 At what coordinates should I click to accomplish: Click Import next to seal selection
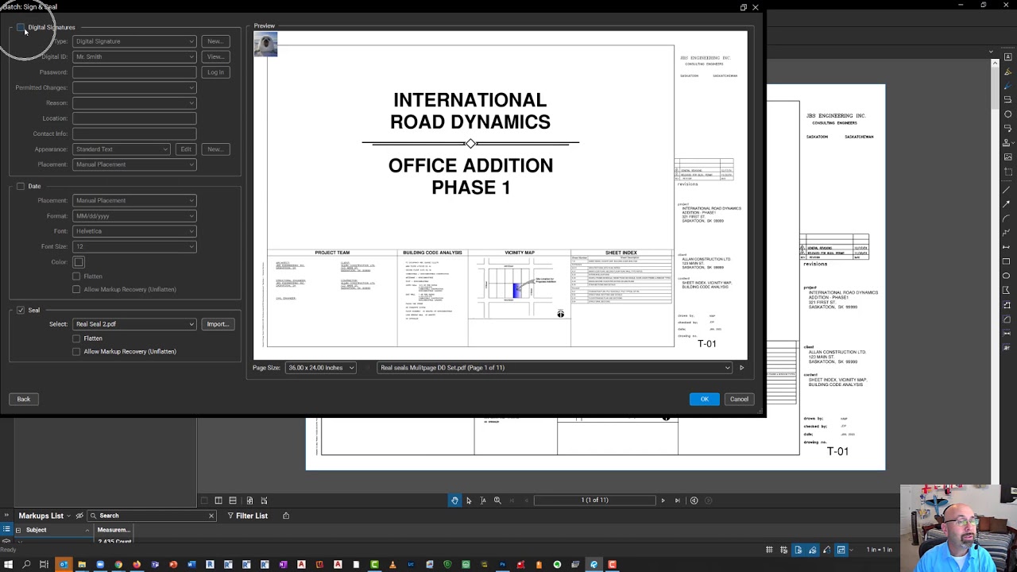pyautogui.click(x=217, y=324)
